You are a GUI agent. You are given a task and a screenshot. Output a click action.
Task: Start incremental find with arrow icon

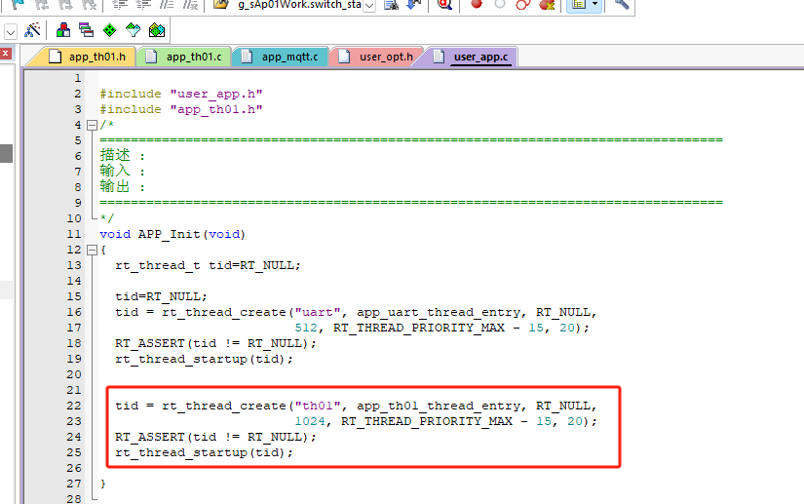[414, 4]
